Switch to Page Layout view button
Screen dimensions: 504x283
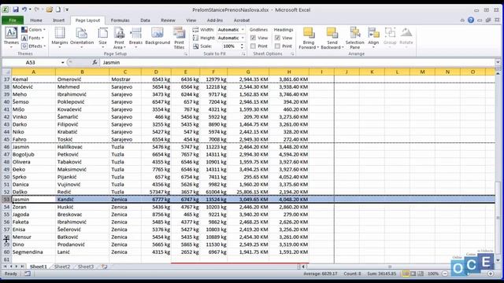tap(413, 274)
